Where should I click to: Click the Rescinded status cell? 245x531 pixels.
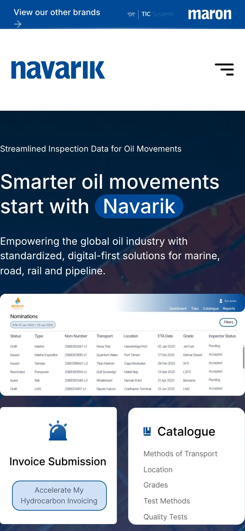point(18,372)
